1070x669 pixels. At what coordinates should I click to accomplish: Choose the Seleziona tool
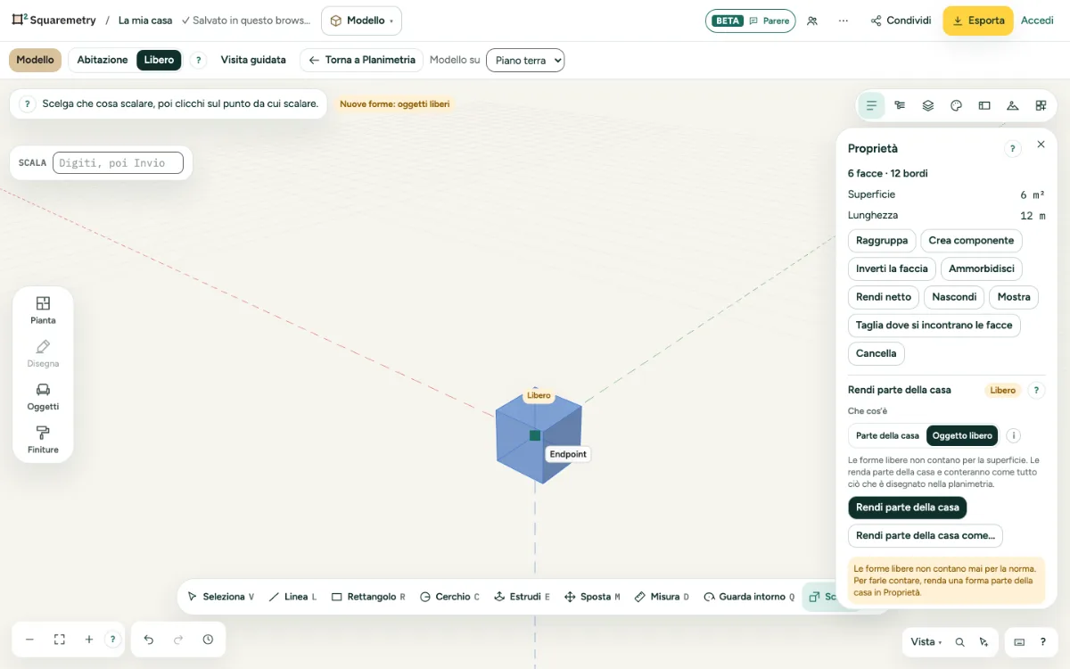[220, 597]
